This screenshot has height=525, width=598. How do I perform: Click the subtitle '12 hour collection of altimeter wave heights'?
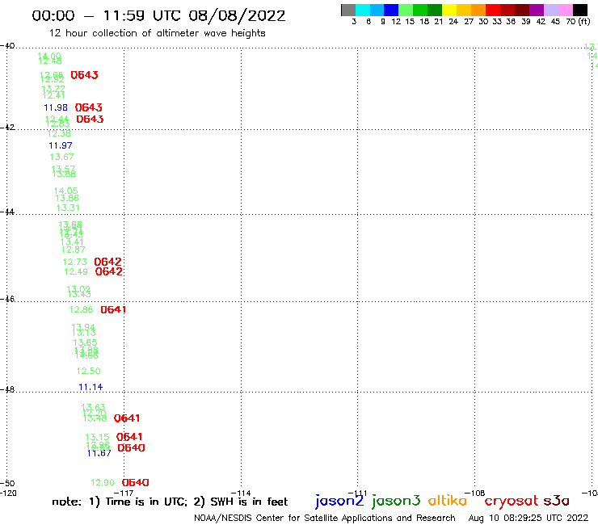click(157, 33)
